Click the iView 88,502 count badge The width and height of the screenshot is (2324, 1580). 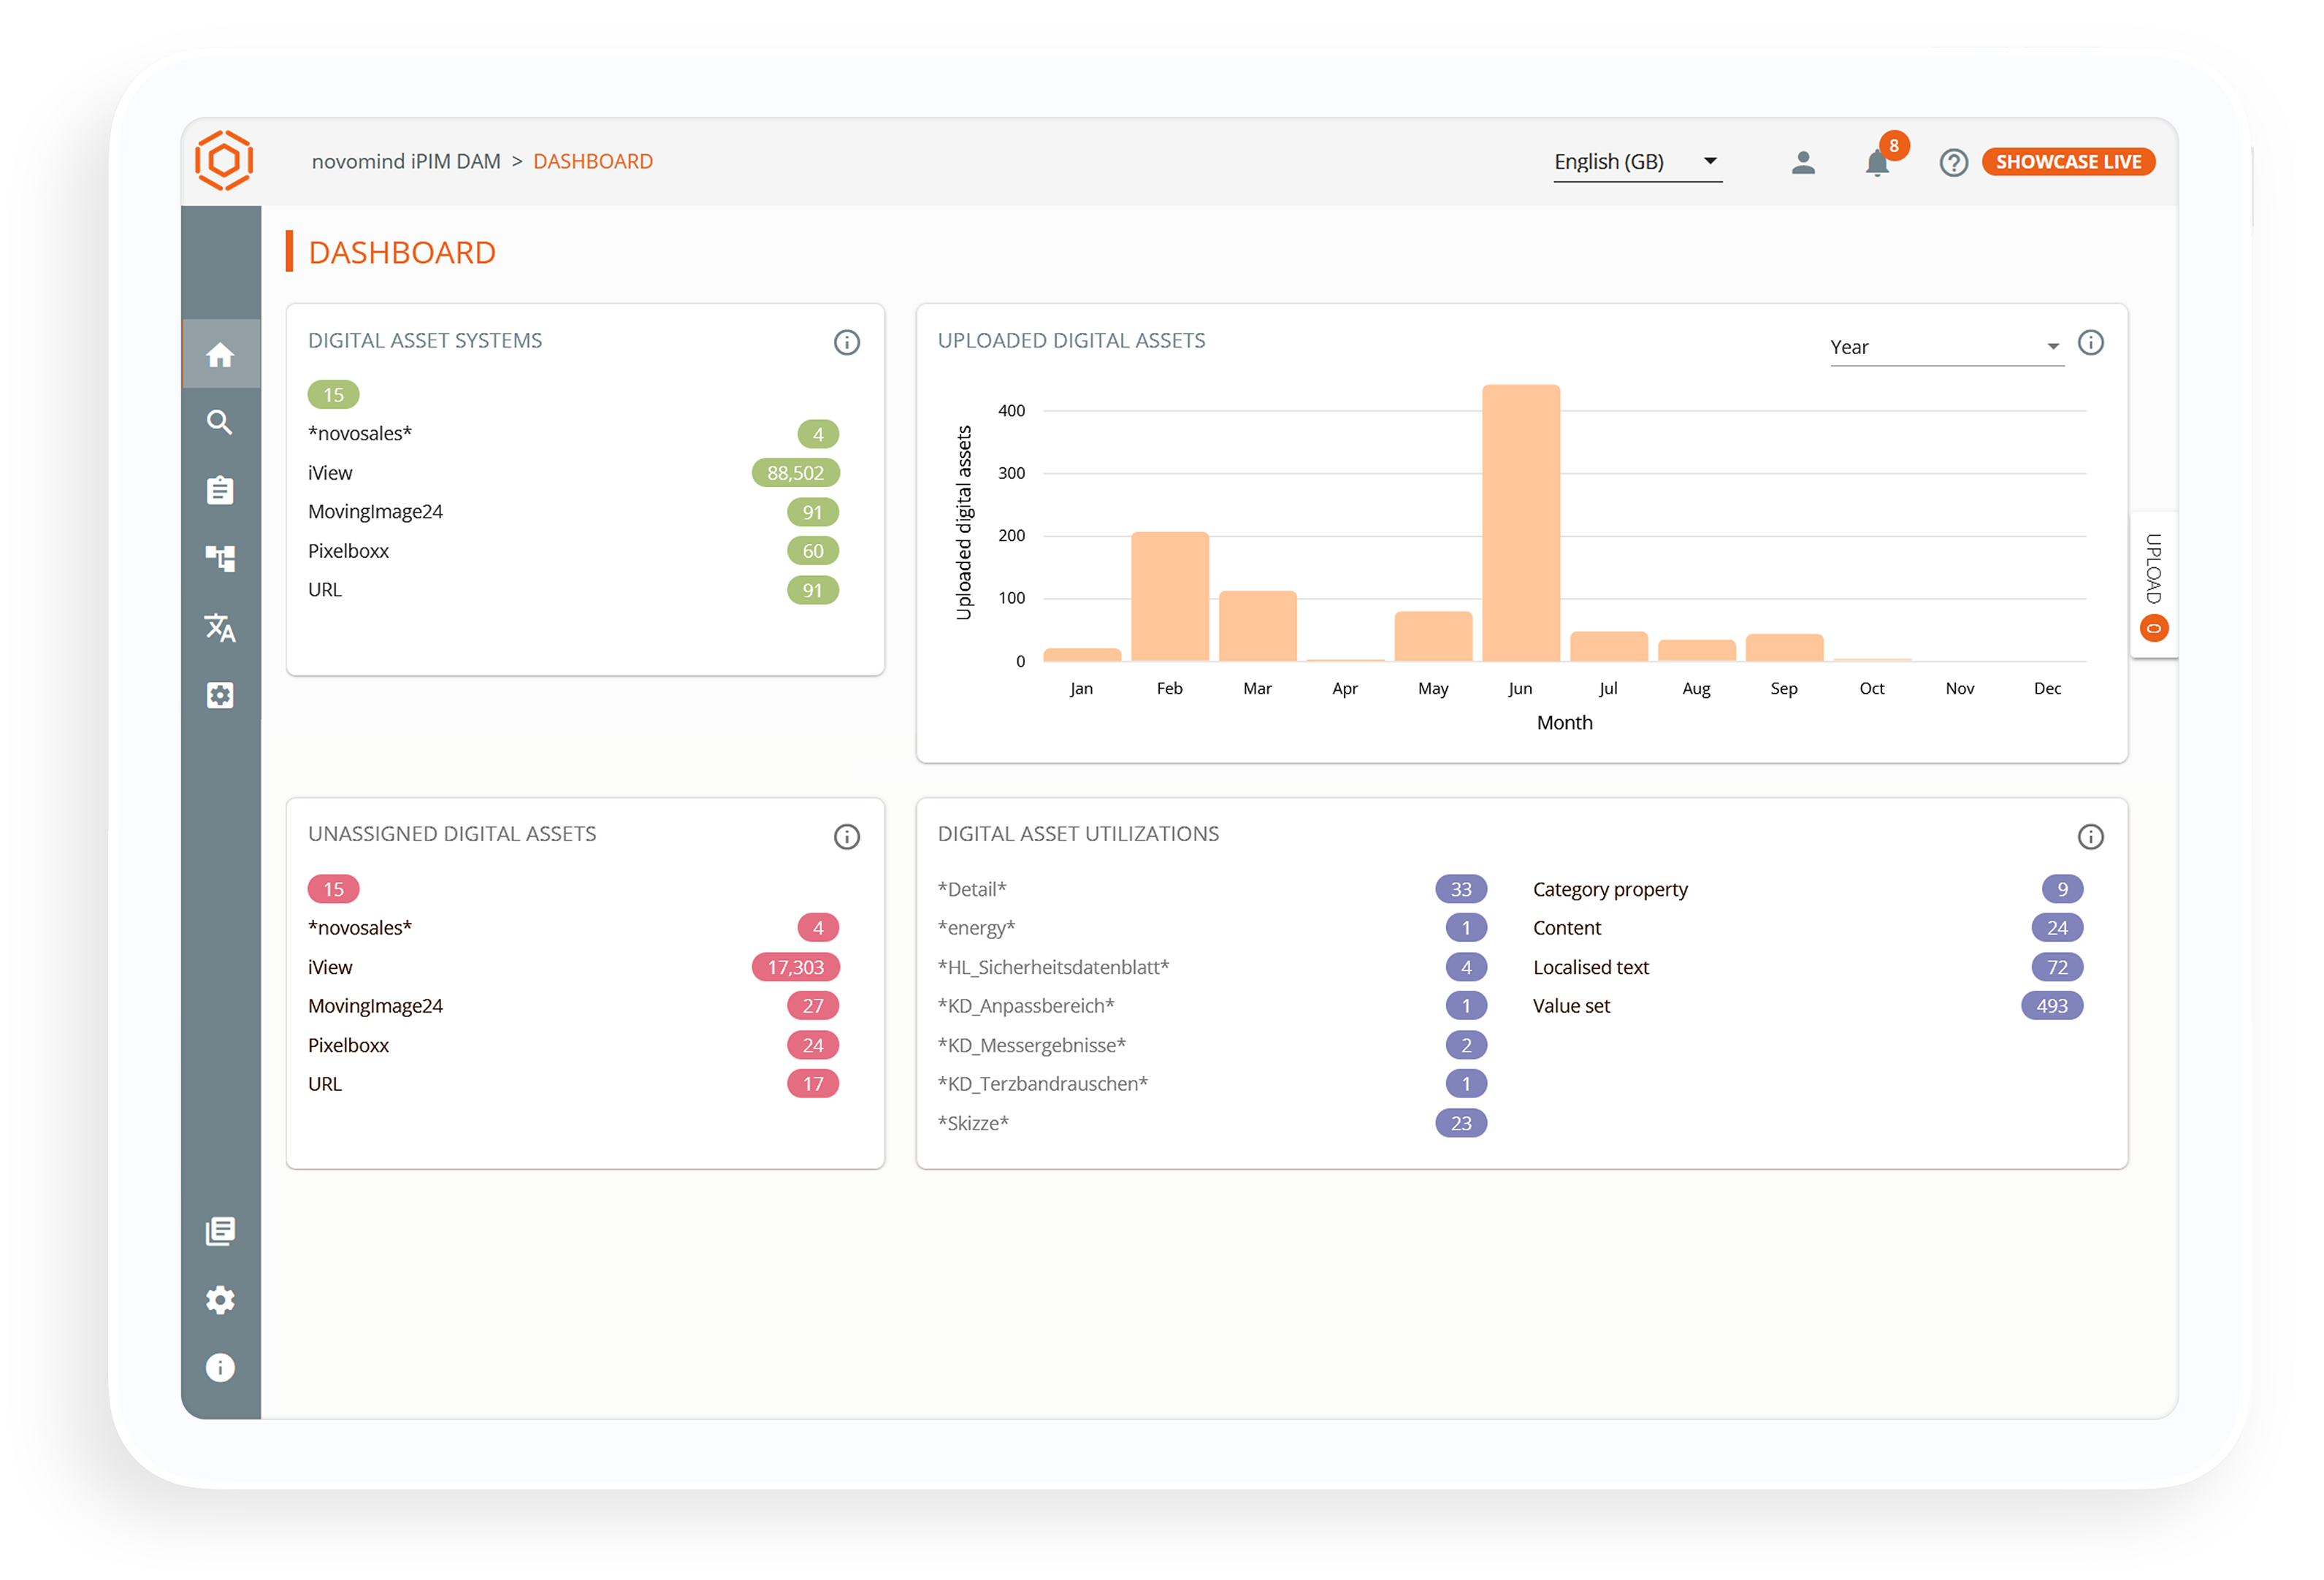pyautogui.click(x=795, y=473)
